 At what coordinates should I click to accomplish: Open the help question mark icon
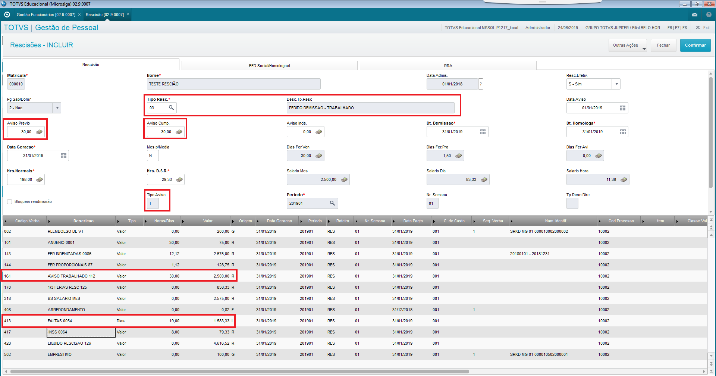709,15
